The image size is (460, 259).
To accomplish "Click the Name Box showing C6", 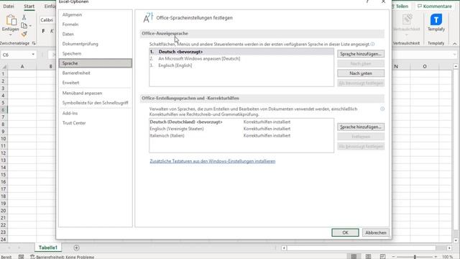I will pos(16,55).
